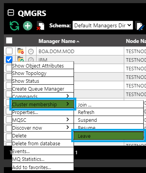Viewport: 146px width, 173px height.
Task: Select Refresh in cluster submenu
Action: coord(109,112)
